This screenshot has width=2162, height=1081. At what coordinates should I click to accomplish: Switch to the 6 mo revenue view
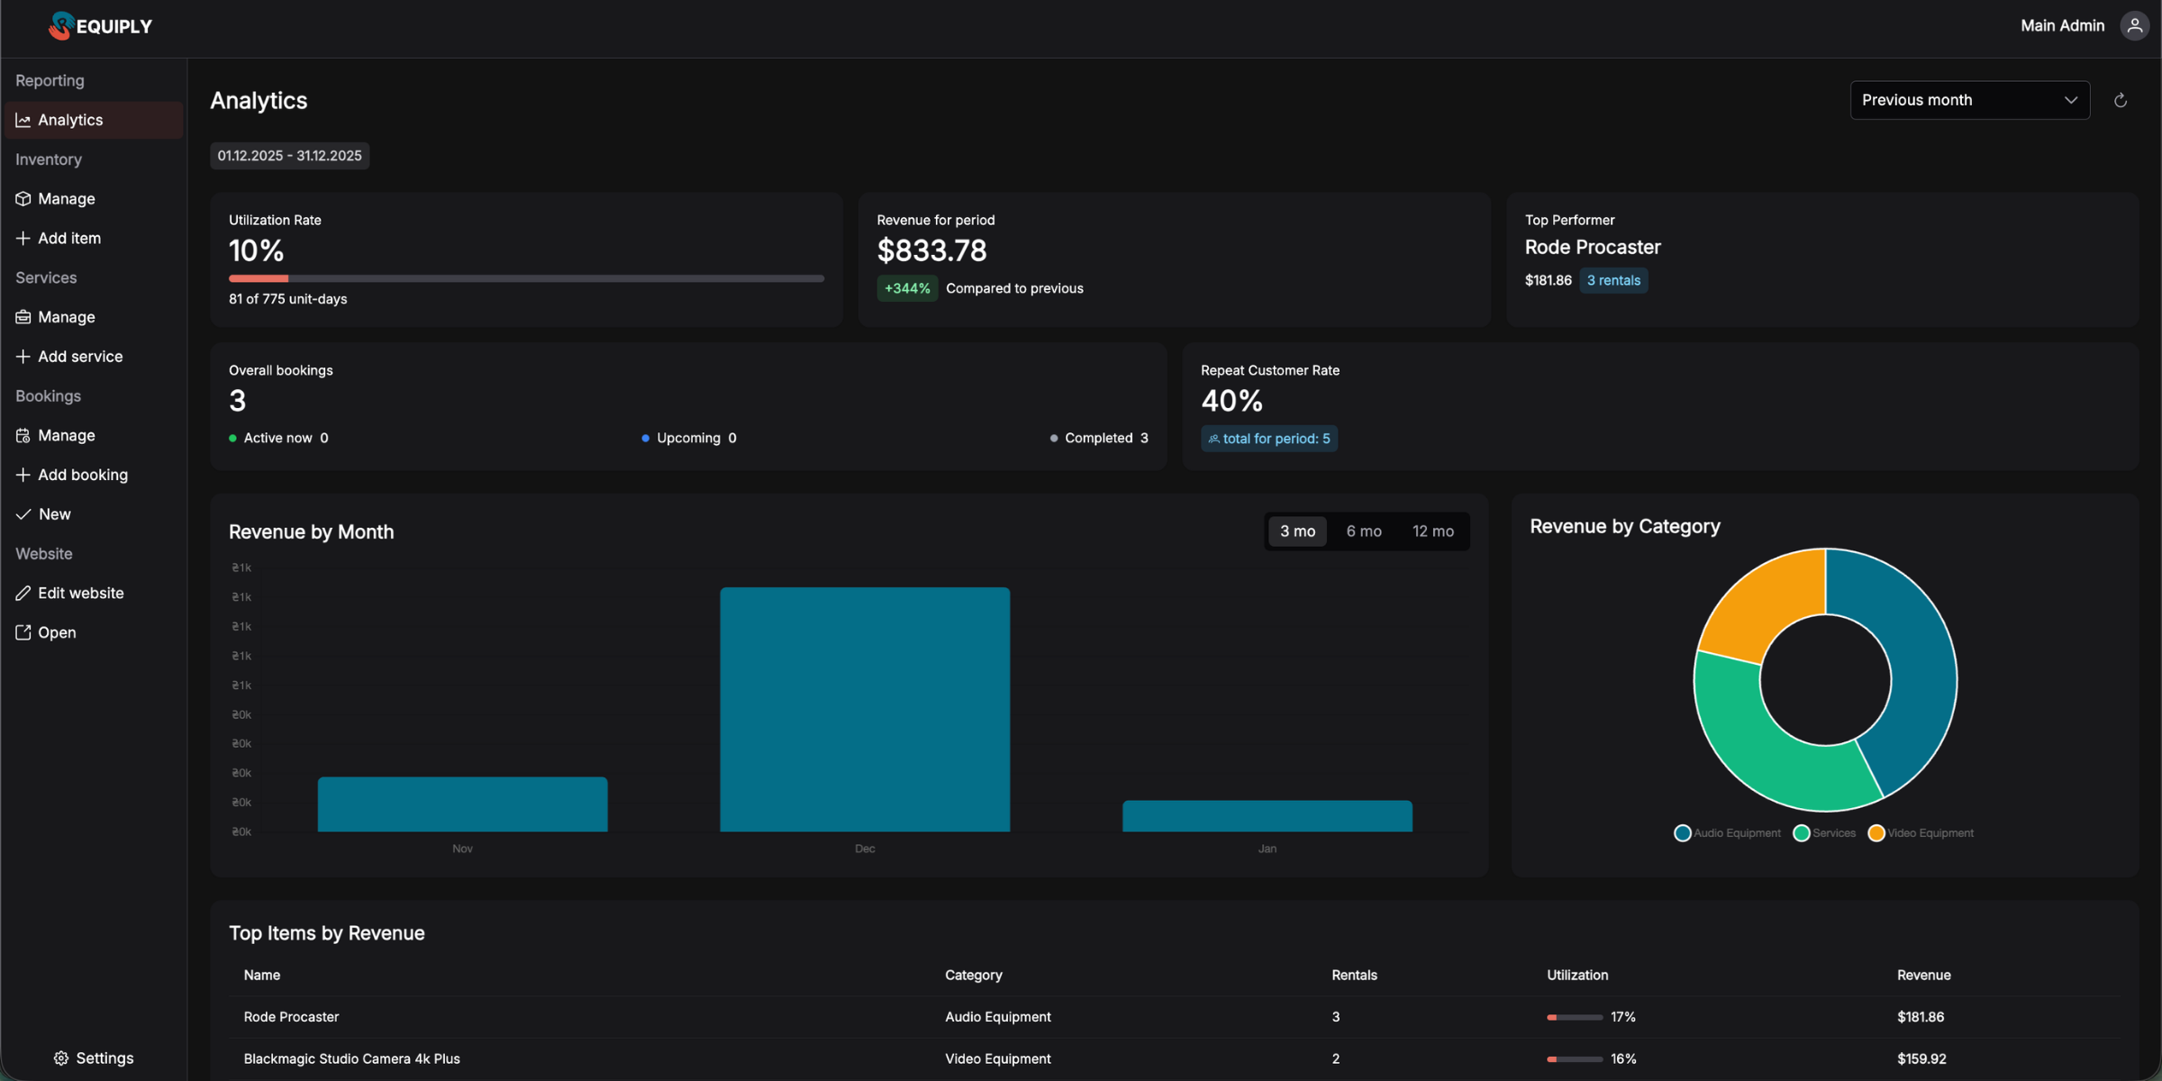(1364, 531)
